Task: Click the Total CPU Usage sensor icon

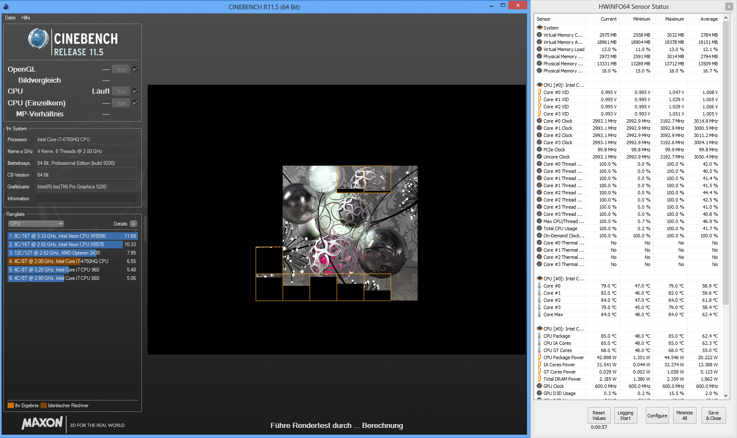Action: 539,228
